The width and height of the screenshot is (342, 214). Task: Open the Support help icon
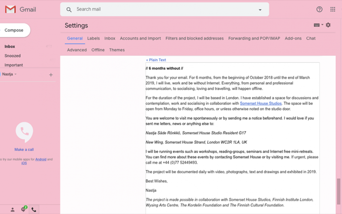tap(319, 9)
